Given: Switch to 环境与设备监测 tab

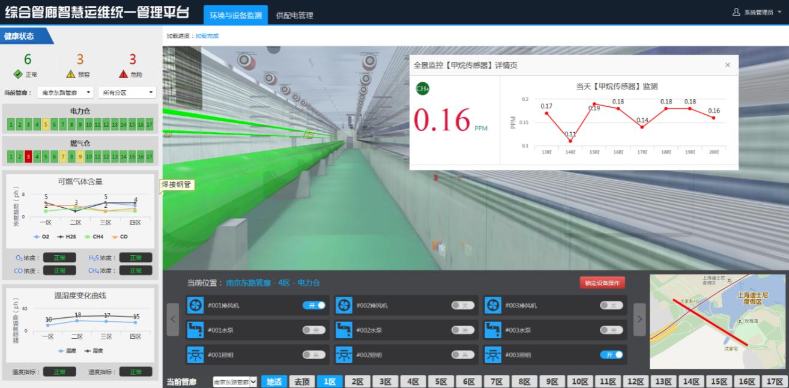Looking at the screenshot, I should 236,16.
